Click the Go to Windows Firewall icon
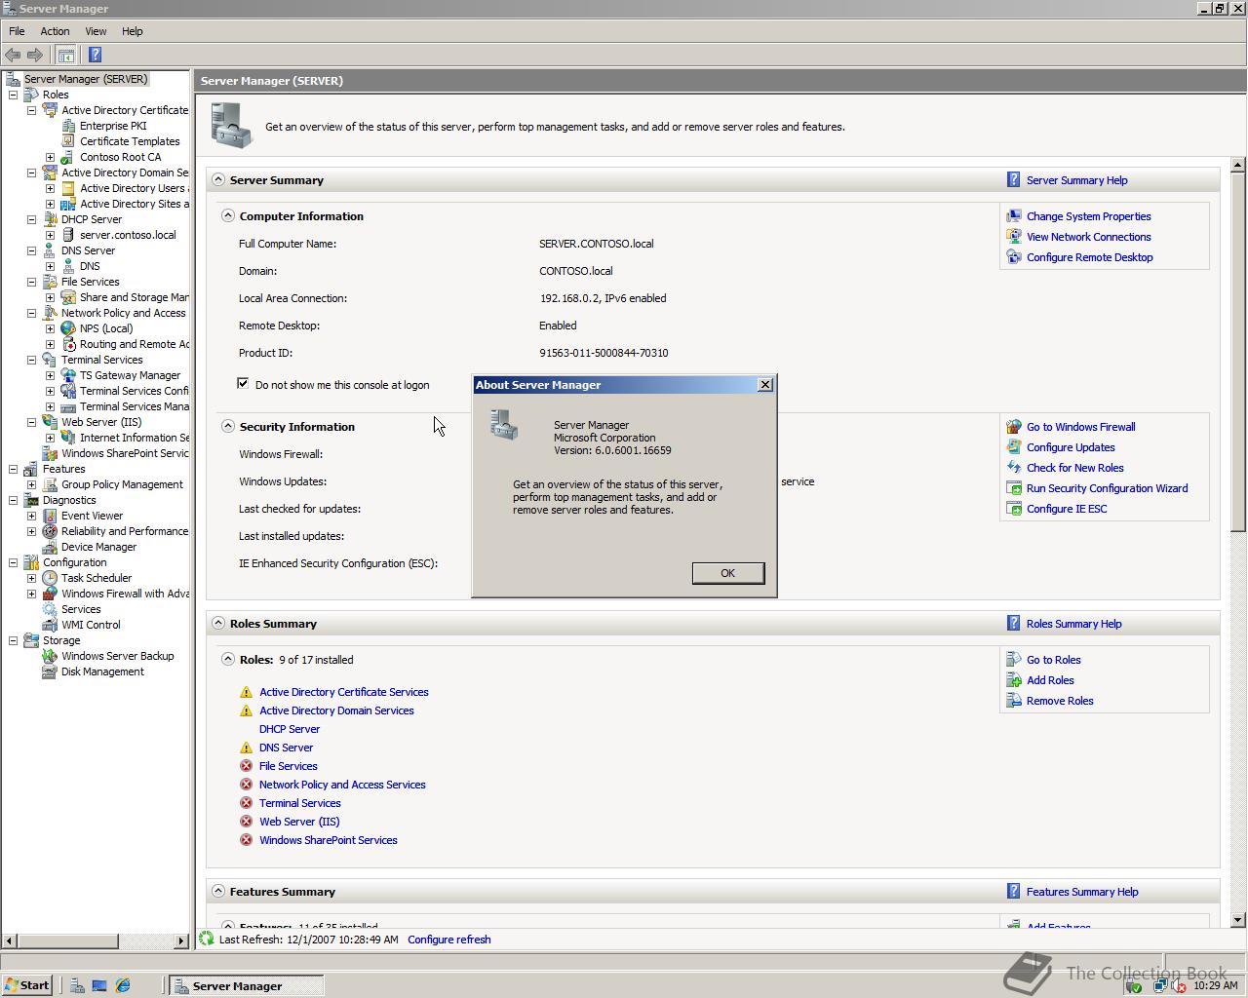The width and height of the screenshot is (1248, 998). click(1014, 427)
